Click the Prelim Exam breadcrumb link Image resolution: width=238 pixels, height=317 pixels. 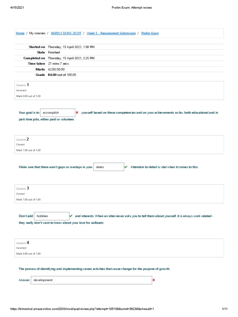pos(150,33)
